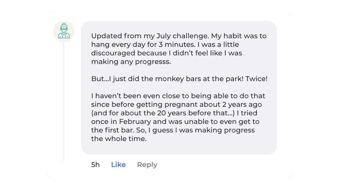Viewport: 339px width, 190px height.
Task: Click the word "discouraged"
Action: coord(113,53)
